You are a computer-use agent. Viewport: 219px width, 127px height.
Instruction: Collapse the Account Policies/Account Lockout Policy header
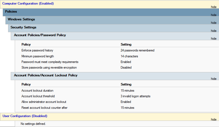coord(46,75)
